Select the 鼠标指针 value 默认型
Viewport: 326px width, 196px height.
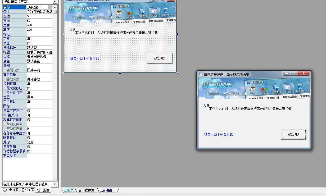(x=39, y=48)
